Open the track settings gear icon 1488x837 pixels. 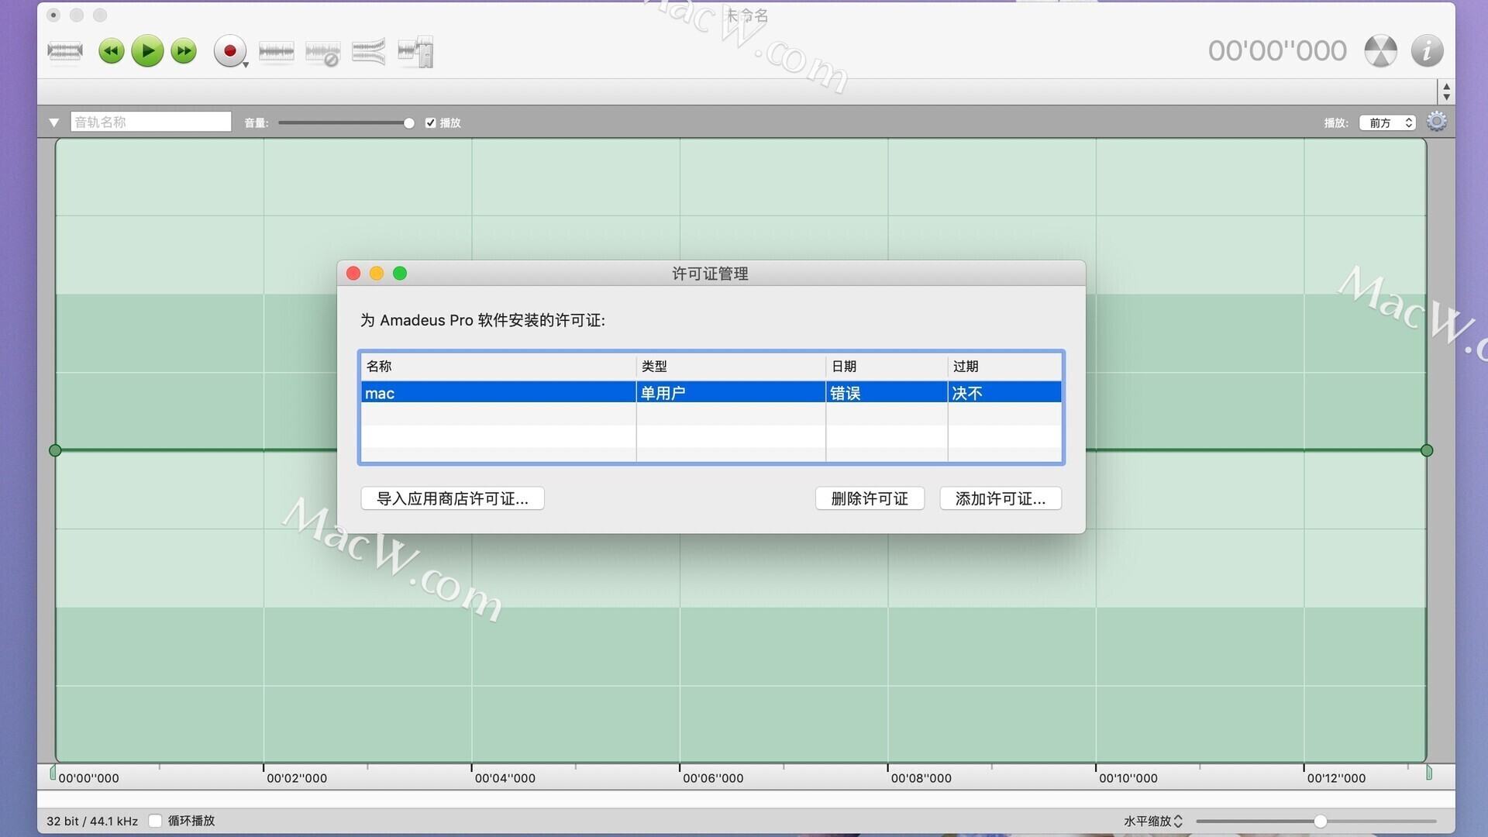[1436, 122]
